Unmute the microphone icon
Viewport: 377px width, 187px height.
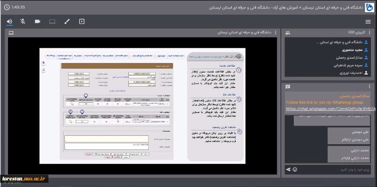pyautogui.click(x=23, y=22)
